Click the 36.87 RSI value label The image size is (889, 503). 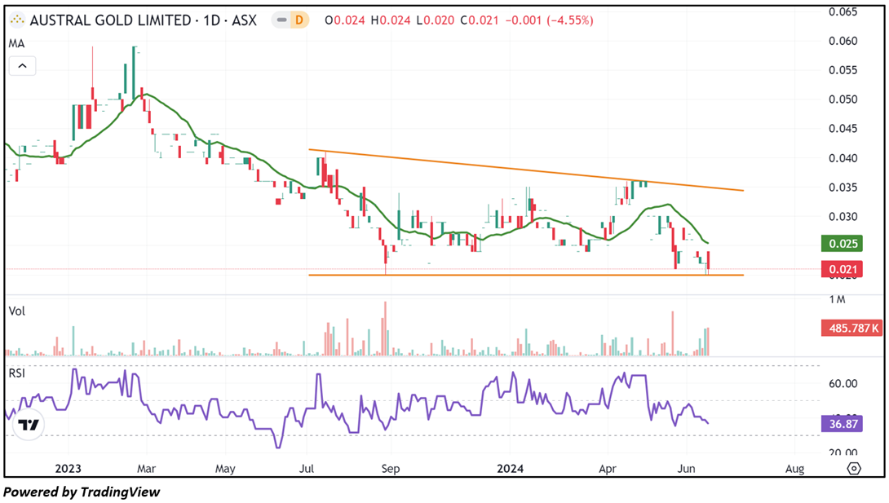pos(842,424)
